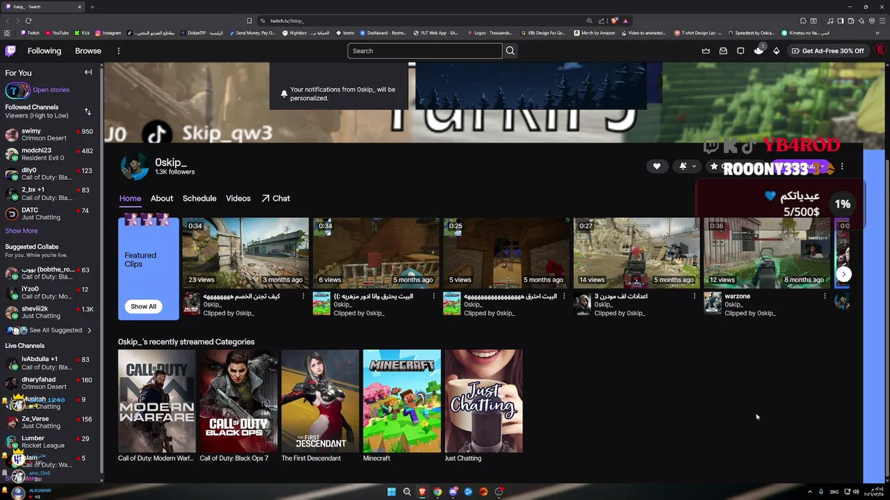Viewport: 890px width, 500px height.
Task: Open the Kick bookmark
Action: pos(82,33)
